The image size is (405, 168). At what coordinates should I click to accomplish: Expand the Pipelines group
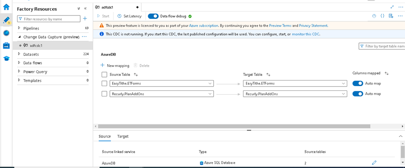point(19,28)
